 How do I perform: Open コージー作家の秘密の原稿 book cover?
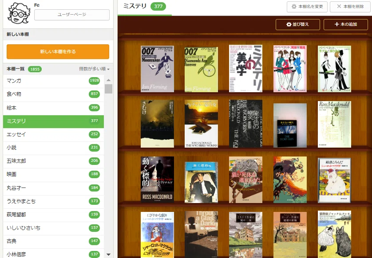290,235
